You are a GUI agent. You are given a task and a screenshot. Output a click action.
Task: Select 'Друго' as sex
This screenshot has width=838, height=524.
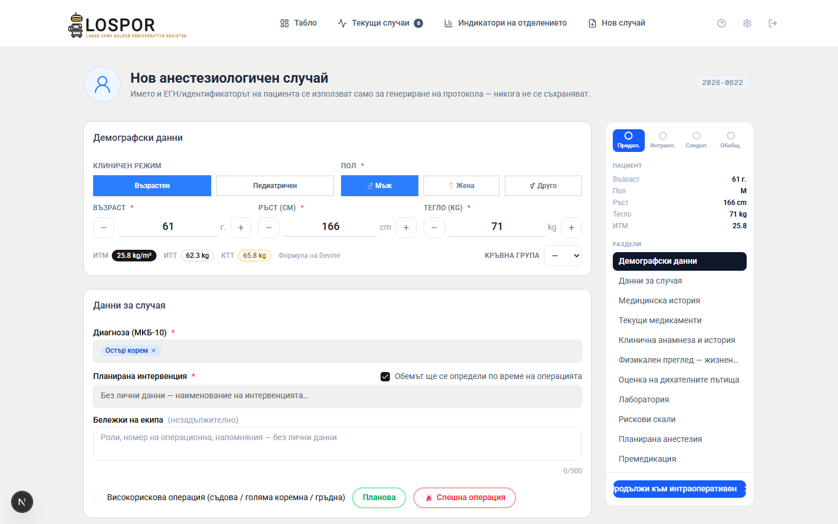click(x=543, y=186)
